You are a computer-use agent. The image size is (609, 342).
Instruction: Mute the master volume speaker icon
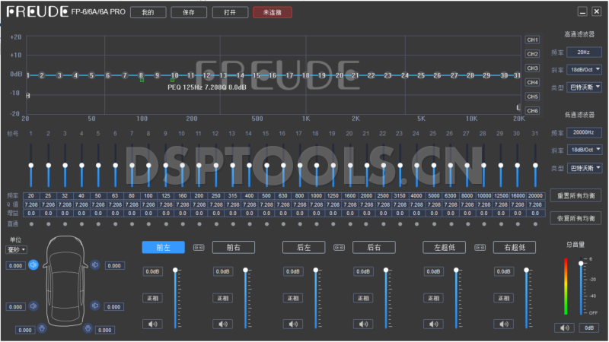tap(564, 328)
